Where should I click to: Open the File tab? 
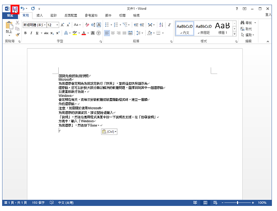pyautogui.click(x=10, y=16)
